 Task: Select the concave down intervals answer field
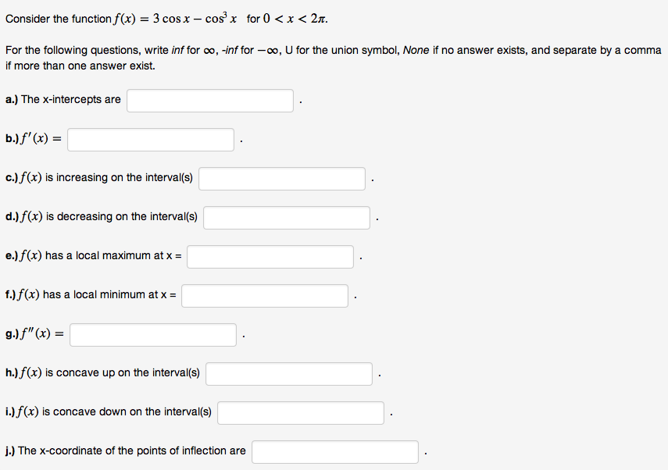coord(300,413)
